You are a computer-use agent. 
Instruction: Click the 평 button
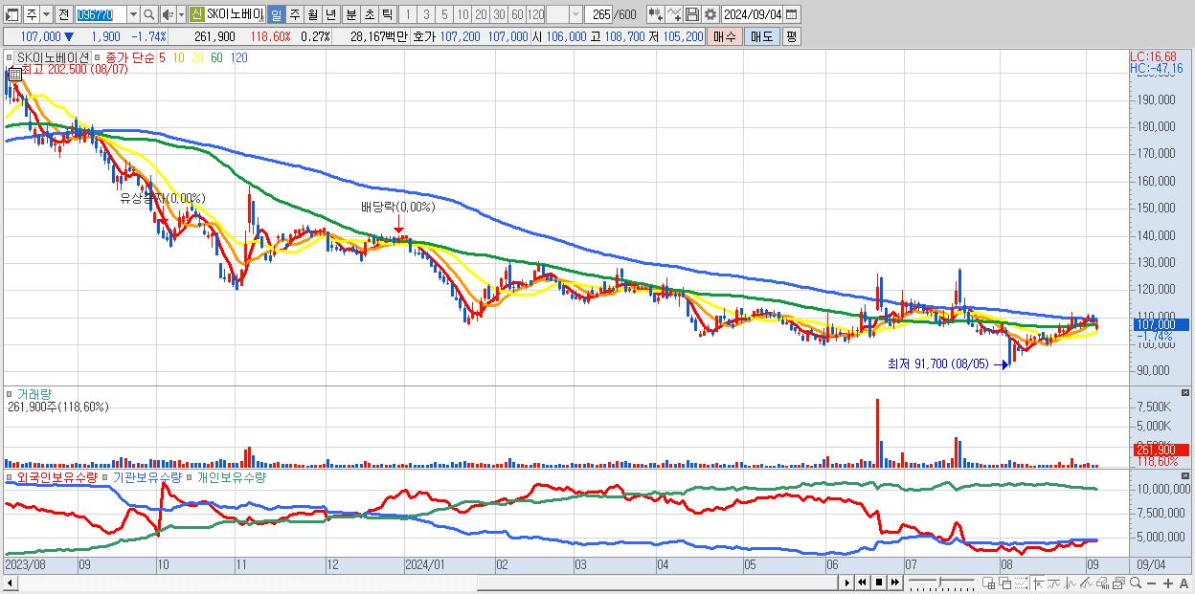(x=791, y=36)
